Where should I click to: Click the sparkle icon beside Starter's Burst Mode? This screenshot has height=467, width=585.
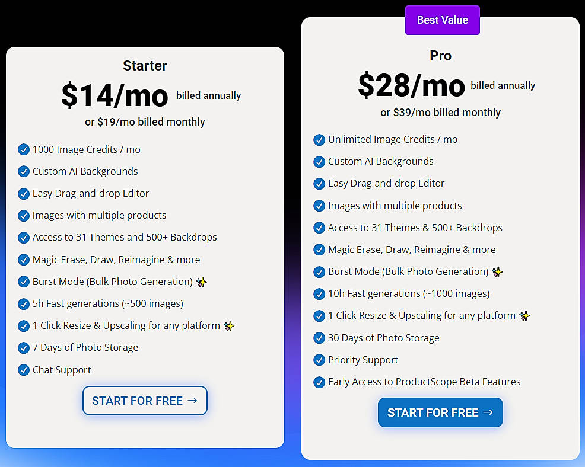click(x=202, y=282)
